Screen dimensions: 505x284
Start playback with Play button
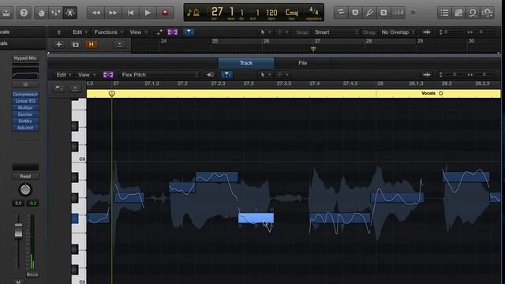coord(148,13)
